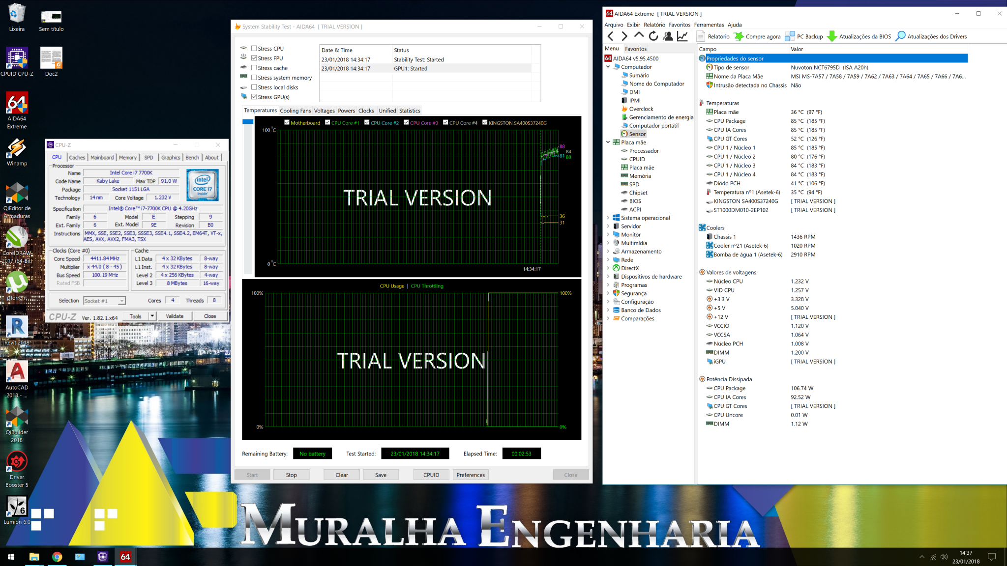Click the Favoritos panel tab in AIDA64

[636, 49]
